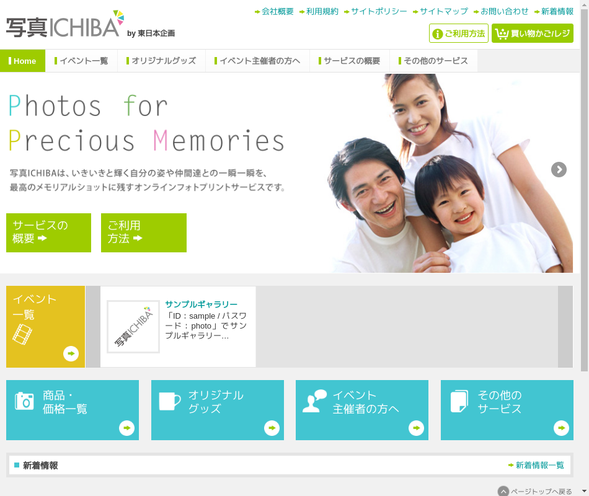
Task: Click the up-arrow icon beside ページトップへ戻る
Action: pos(503,492)
